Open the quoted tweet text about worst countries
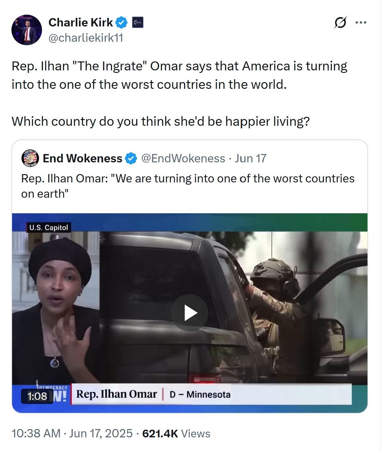The height and width of the screenshot is (452, 384). (188, 186)
